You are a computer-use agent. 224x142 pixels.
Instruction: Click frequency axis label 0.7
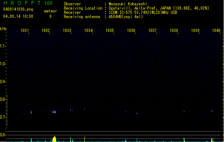coord(3,117)
